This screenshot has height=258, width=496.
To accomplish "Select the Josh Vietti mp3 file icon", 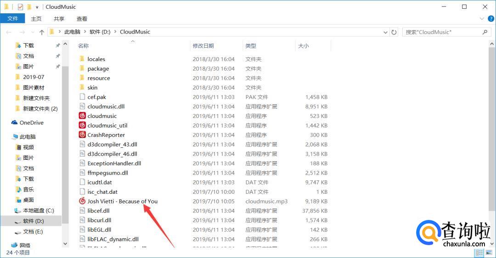I will 82,201.
